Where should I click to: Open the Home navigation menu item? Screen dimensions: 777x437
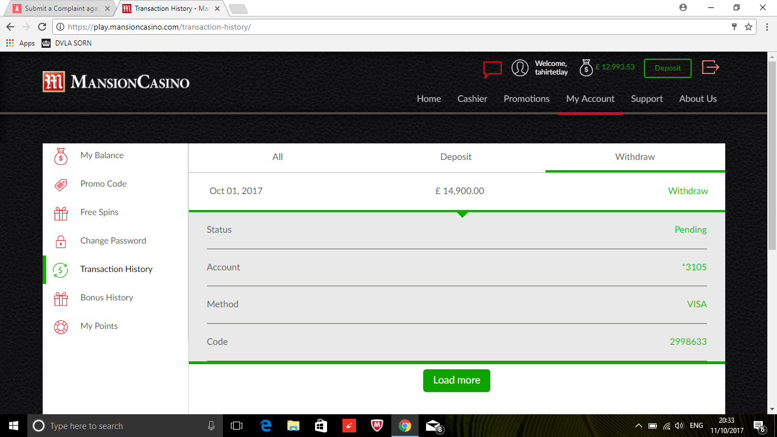[429, 99]
